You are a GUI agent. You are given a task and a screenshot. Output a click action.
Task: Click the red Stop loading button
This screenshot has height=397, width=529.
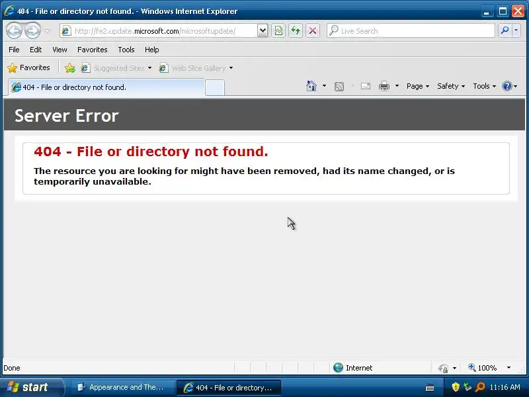pos(313,31)
